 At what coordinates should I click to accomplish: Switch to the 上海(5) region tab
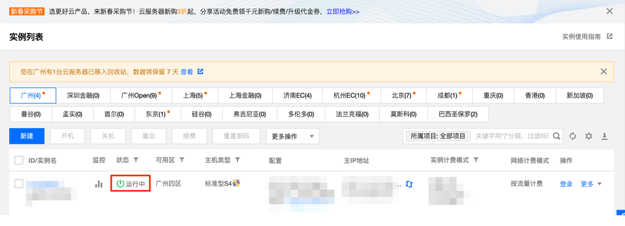tap(195, 96)
